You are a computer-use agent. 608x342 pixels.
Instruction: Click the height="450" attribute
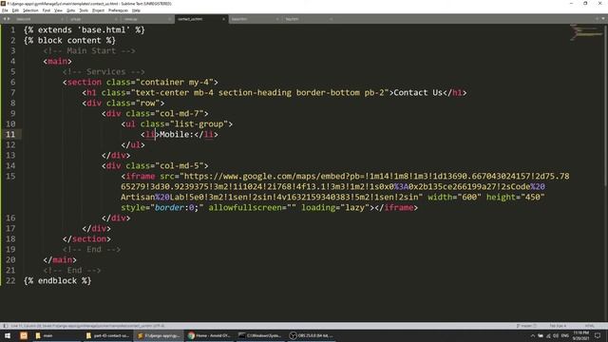[515, 198]
